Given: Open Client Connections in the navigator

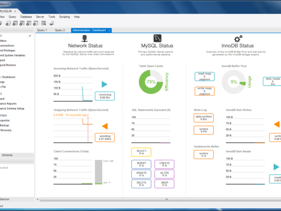Looking at the screenshot, I should pyautogui.click(x=7, y=46).
